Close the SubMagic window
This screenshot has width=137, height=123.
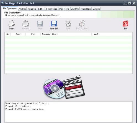pyautogui.click(x=134, y=3)
